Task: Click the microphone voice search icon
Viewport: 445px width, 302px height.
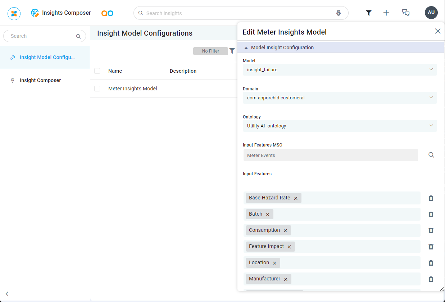Action: [338, 13]
